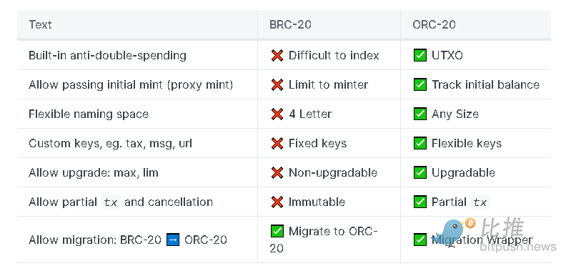Click the green checkmark beside UTXO
Screen dimensions: 571x266
point(420,55)
